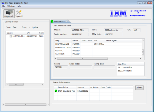154x112 pixels.
Task: Click the Description column header
Action: click(67, 87)
